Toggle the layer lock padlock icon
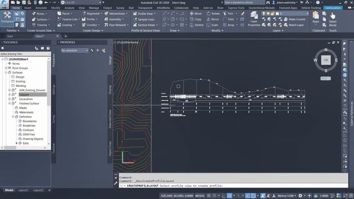Screen dimensions: 354x199 click(272, 13)
